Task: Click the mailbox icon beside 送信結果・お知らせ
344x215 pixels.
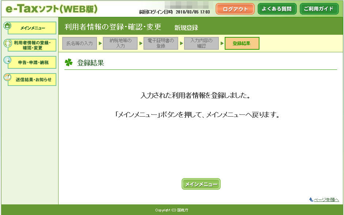Action: click(x=7, y=77)
